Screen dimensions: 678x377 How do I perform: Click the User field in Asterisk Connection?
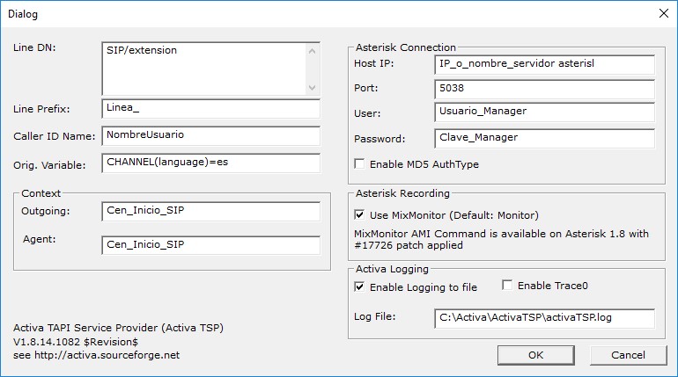pos(544,112)
